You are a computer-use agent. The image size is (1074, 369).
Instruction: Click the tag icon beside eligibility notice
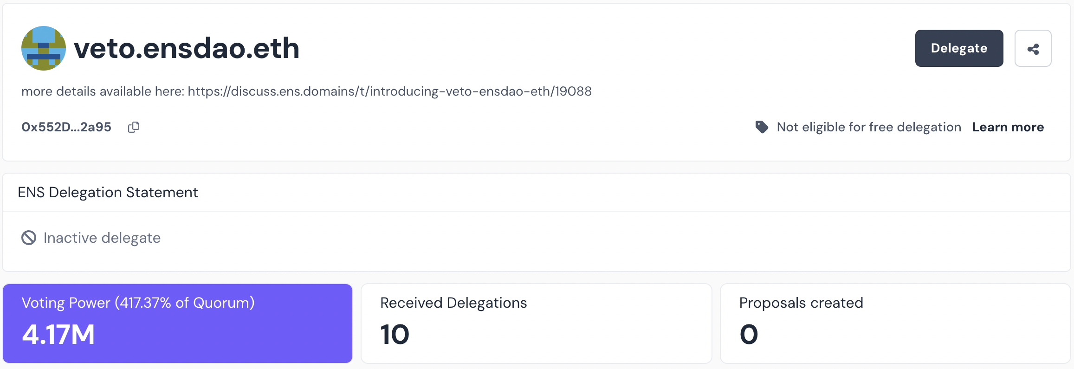pos(762,127)
